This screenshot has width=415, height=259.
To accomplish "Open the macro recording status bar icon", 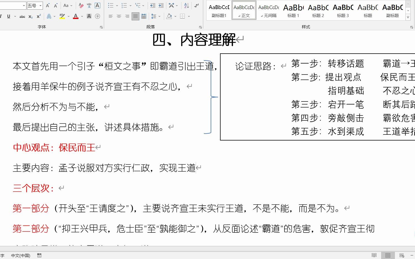I will pyautogui.click(x=39, y=255).
